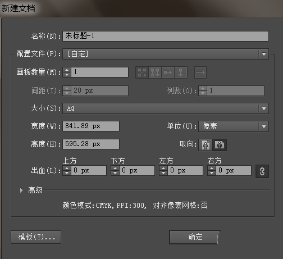283x259 pixels.
Task: Set landscape orientation icon
Action: coord(220,145)
